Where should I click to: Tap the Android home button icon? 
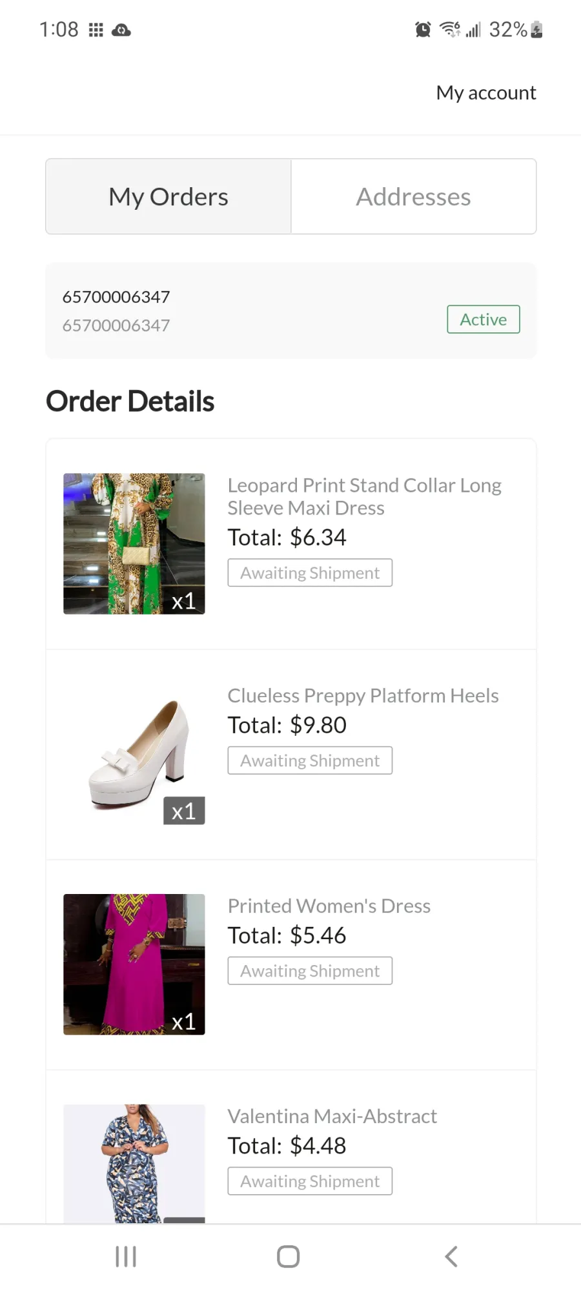point(288,1256)
